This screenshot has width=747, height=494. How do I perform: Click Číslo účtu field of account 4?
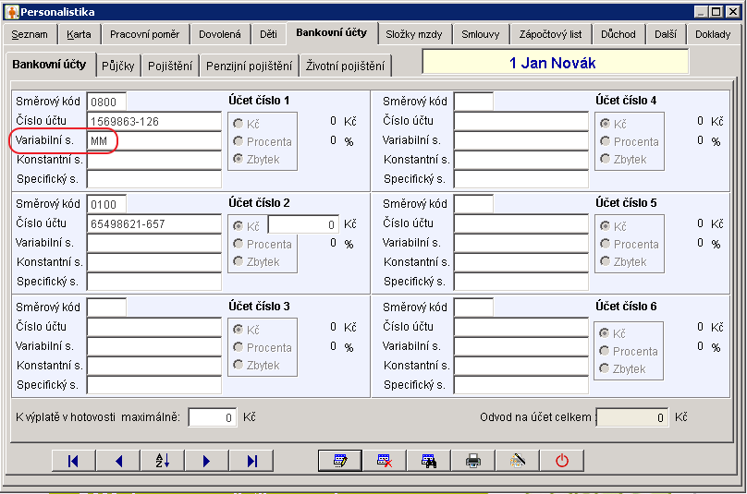(521, 121)
